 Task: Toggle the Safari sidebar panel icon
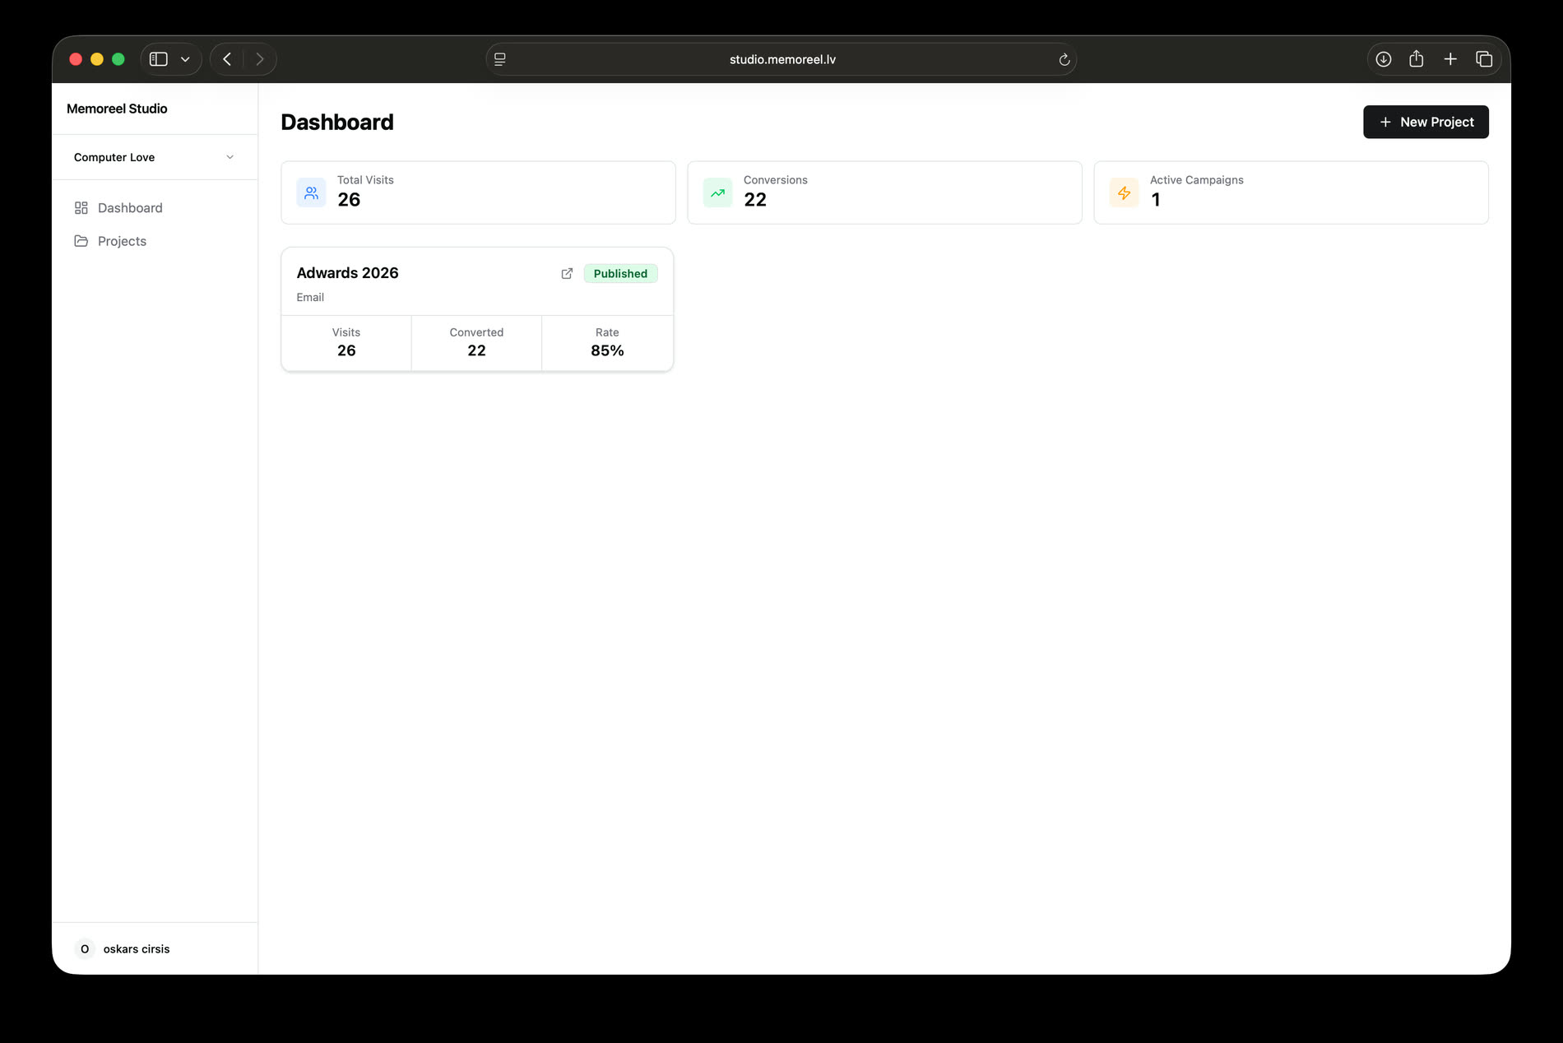[x=159, y=59]
